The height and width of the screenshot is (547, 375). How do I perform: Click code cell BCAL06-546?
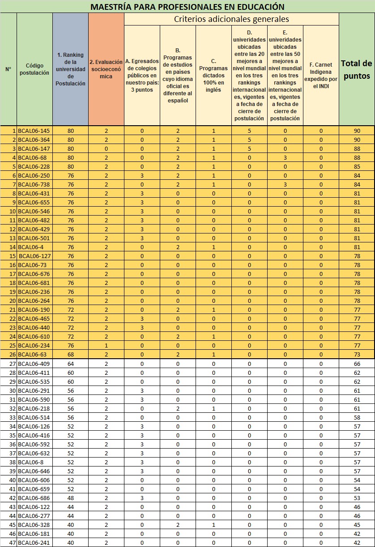[34, 211]
